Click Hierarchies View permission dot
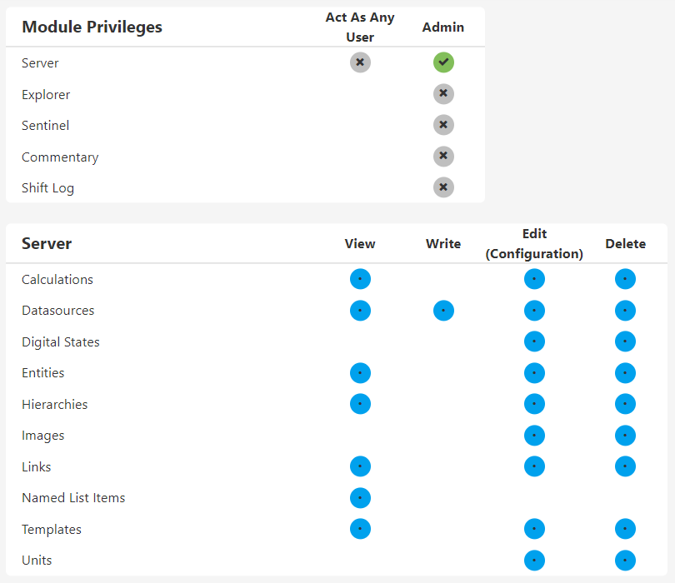The image size is (675, 583). pos(360,404)
